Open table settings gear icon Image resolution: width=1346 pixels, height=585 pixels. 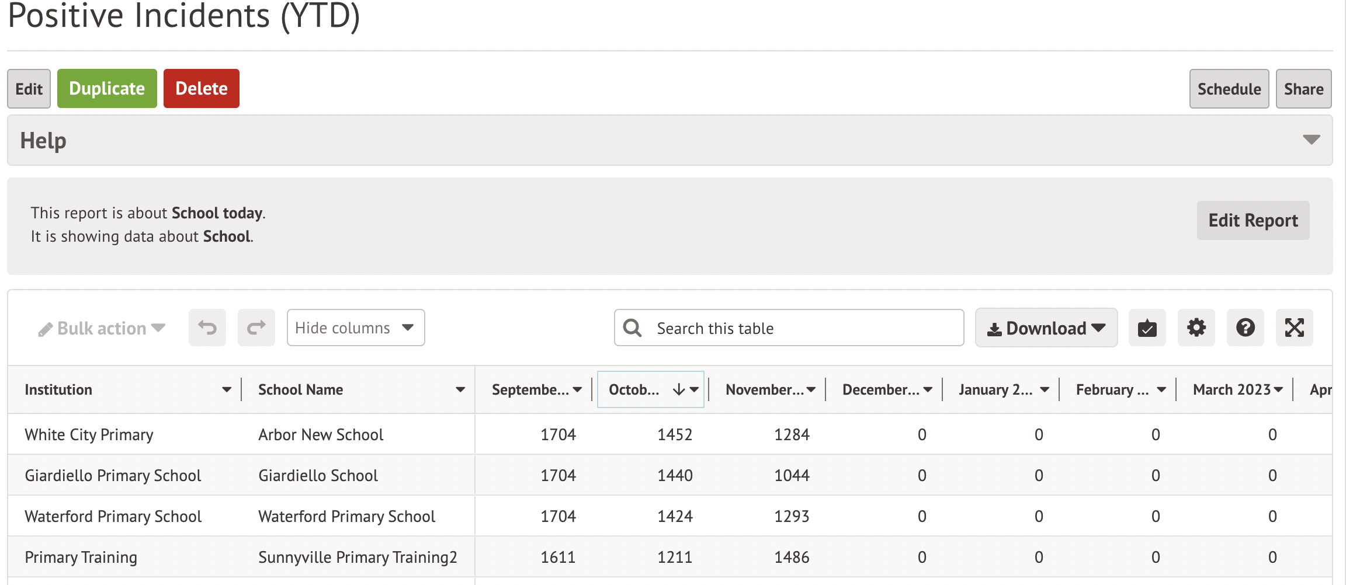(x=1196, y=328)
